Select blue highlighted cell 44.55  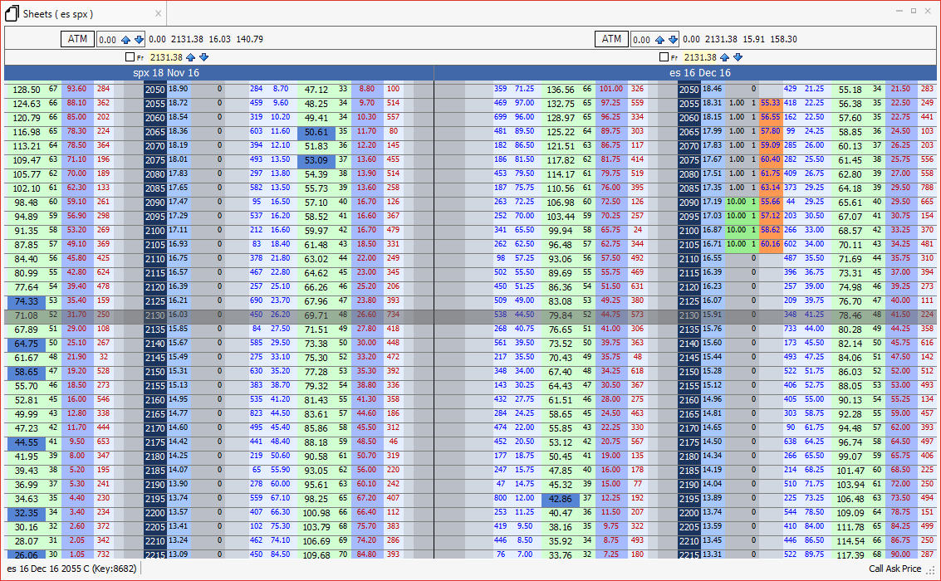tap(27, 442)
